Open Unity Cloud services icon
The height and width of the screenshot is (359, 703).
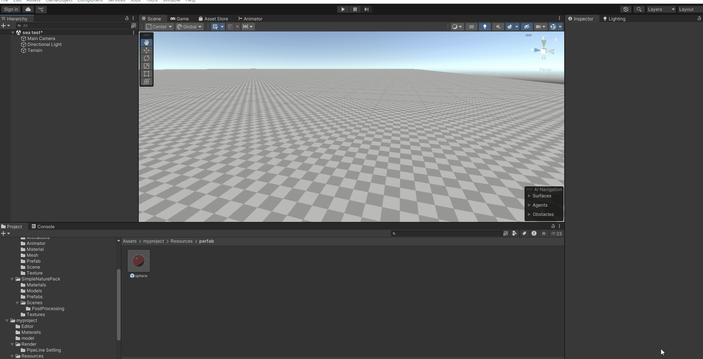(x=28, y=9)
